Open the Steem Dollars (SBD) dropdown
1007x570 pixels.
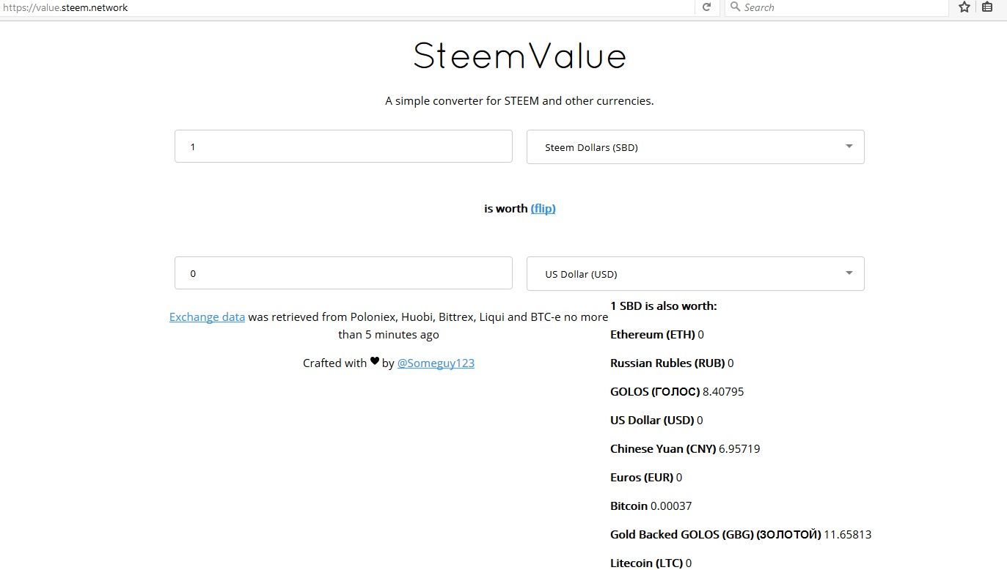click(x=695, y=147)
